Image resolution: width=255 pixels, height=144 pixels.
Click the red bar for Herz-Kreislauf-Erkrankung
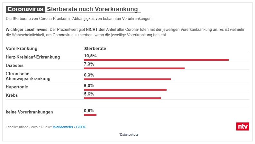click(x=156, y=60)
